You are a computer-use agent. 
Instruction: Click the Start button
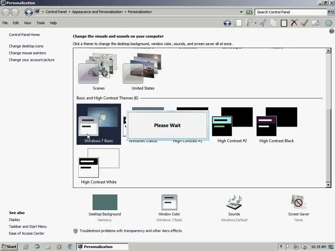click(9, 247)
